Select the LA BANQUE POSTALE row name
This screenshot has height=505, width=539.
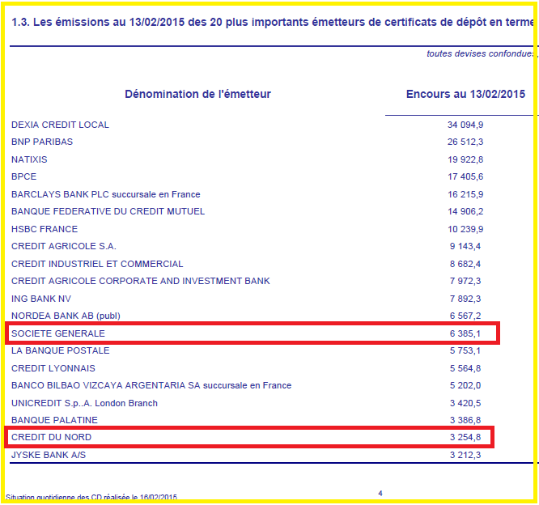click(x=60, y=350)
